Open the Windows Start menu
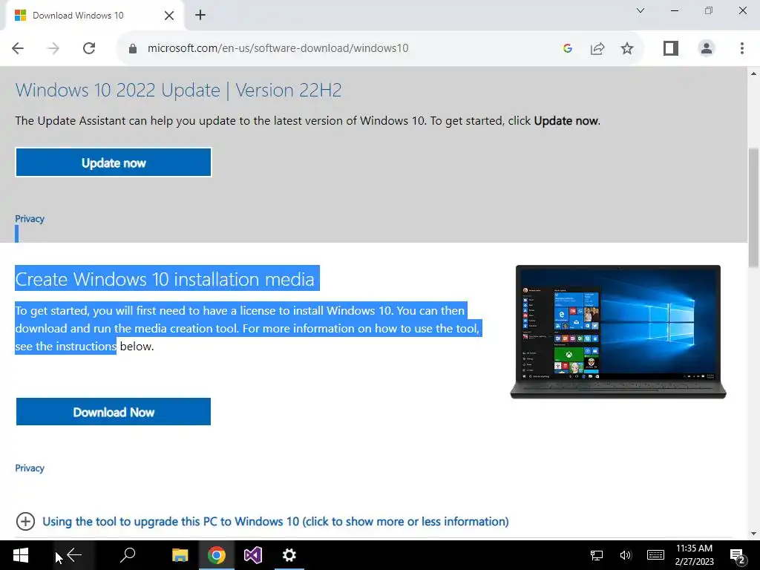This screenshot has height=570, width=760. [20, 555]
